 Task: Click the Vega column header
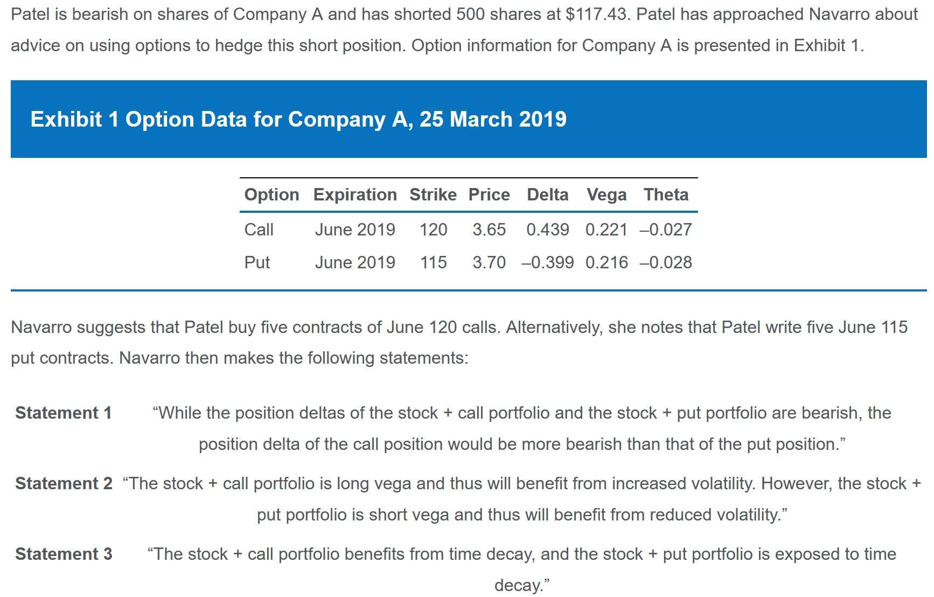(607, 195)
